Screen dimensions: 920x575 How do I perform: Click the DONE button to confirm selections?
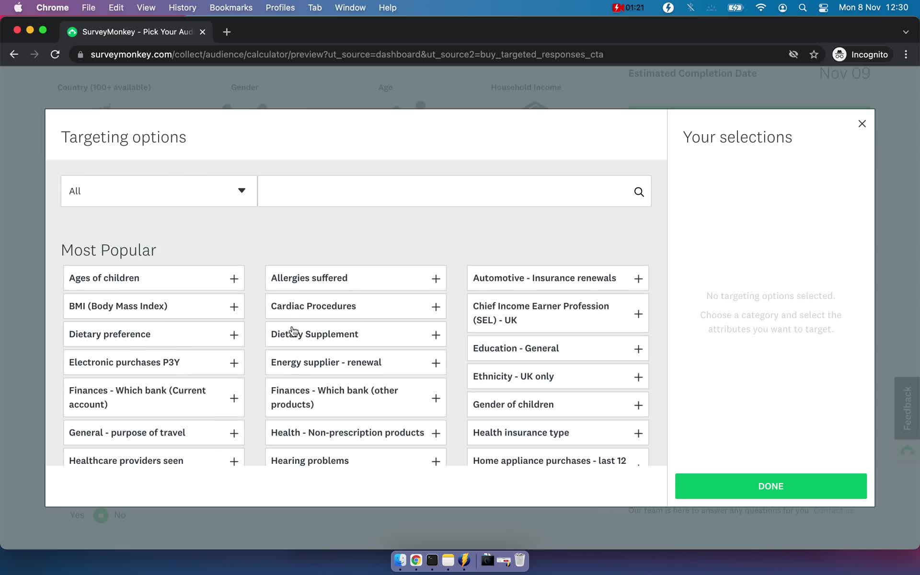click(771, 486)
